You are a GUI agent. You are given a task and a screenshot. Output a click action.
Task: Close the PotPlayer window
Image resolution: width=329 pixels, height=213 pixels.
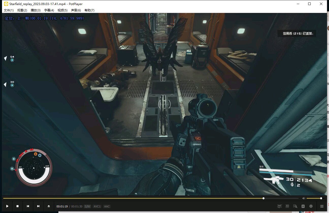[x=321, y=4]
